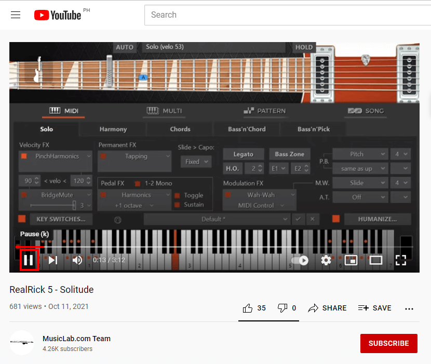Viewport: 431px width, 364px height.
Task: Enable theater mode view
Action: [376, 260]
